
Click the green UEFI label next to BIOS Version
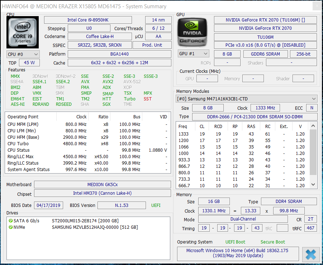coord(156,205)
